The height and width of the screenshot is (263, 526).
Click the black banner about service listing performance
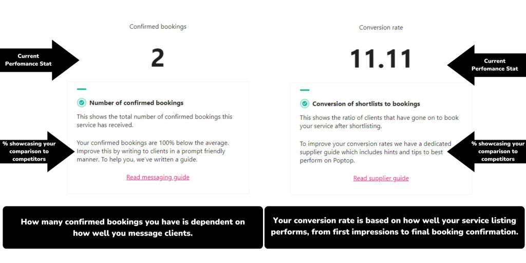394,226
